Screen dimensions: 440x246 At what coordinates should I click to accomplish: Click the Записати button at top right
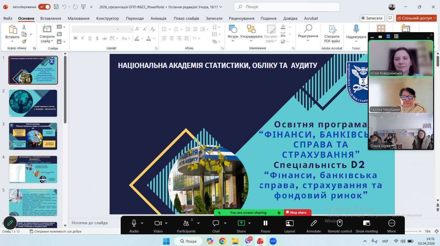coord(372,18)
